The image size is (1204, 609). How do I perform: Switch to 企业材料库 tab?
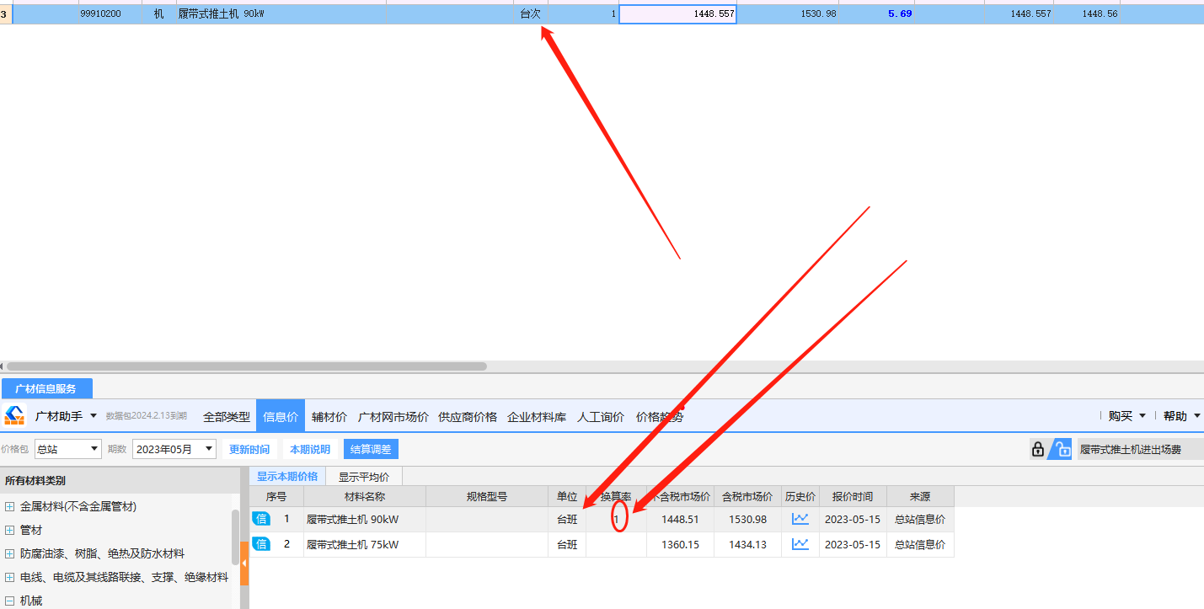pyautogui.click(x=537, y=416)
